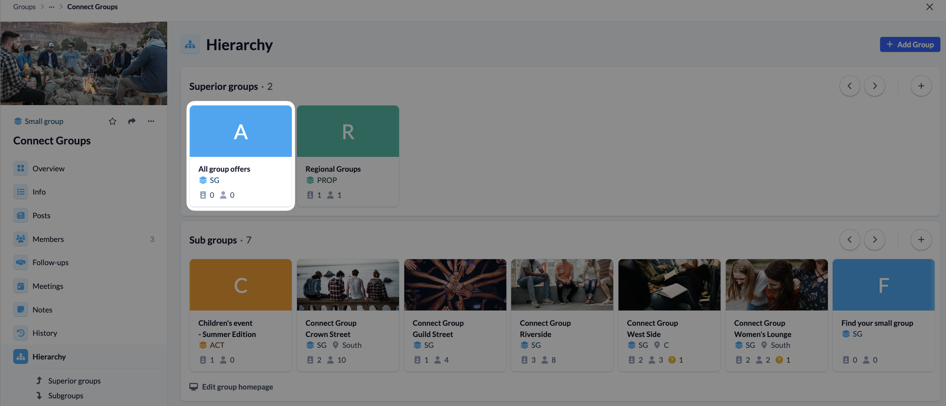Click the Posts icon in sidebar

[x=21, y=215]
